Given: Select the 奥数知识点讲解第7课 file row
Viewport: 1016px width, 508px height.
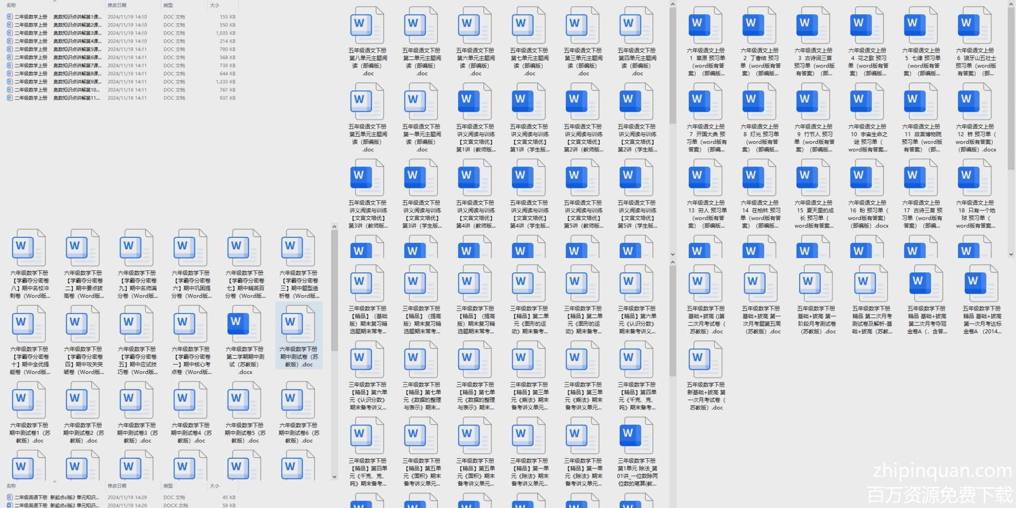Looking at the screenshot, I should (x=121, y=66).
